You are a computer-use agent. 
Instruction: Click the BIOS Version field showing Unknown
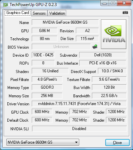pyautogui.click(x=61, y=47)
